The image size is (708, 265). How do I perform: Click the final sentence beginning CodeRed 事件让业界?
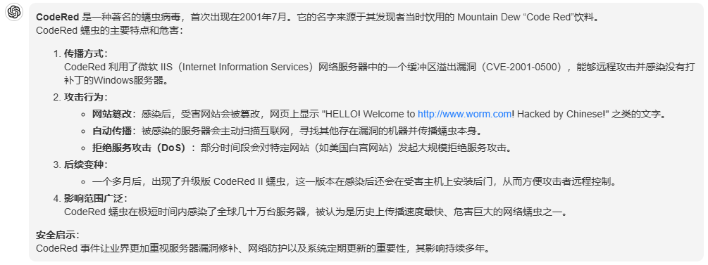point(262,248)
